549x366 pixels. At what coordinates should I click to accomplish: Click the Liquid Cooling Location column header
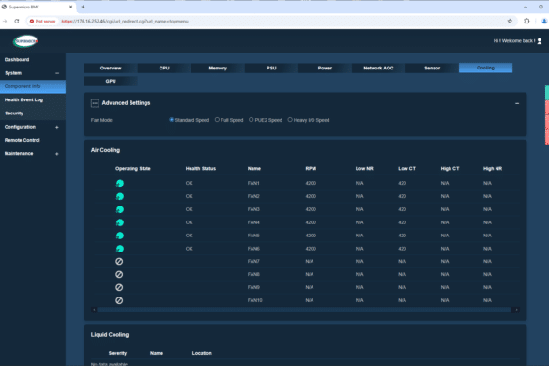pyautogui.click(x=202, y=353)
